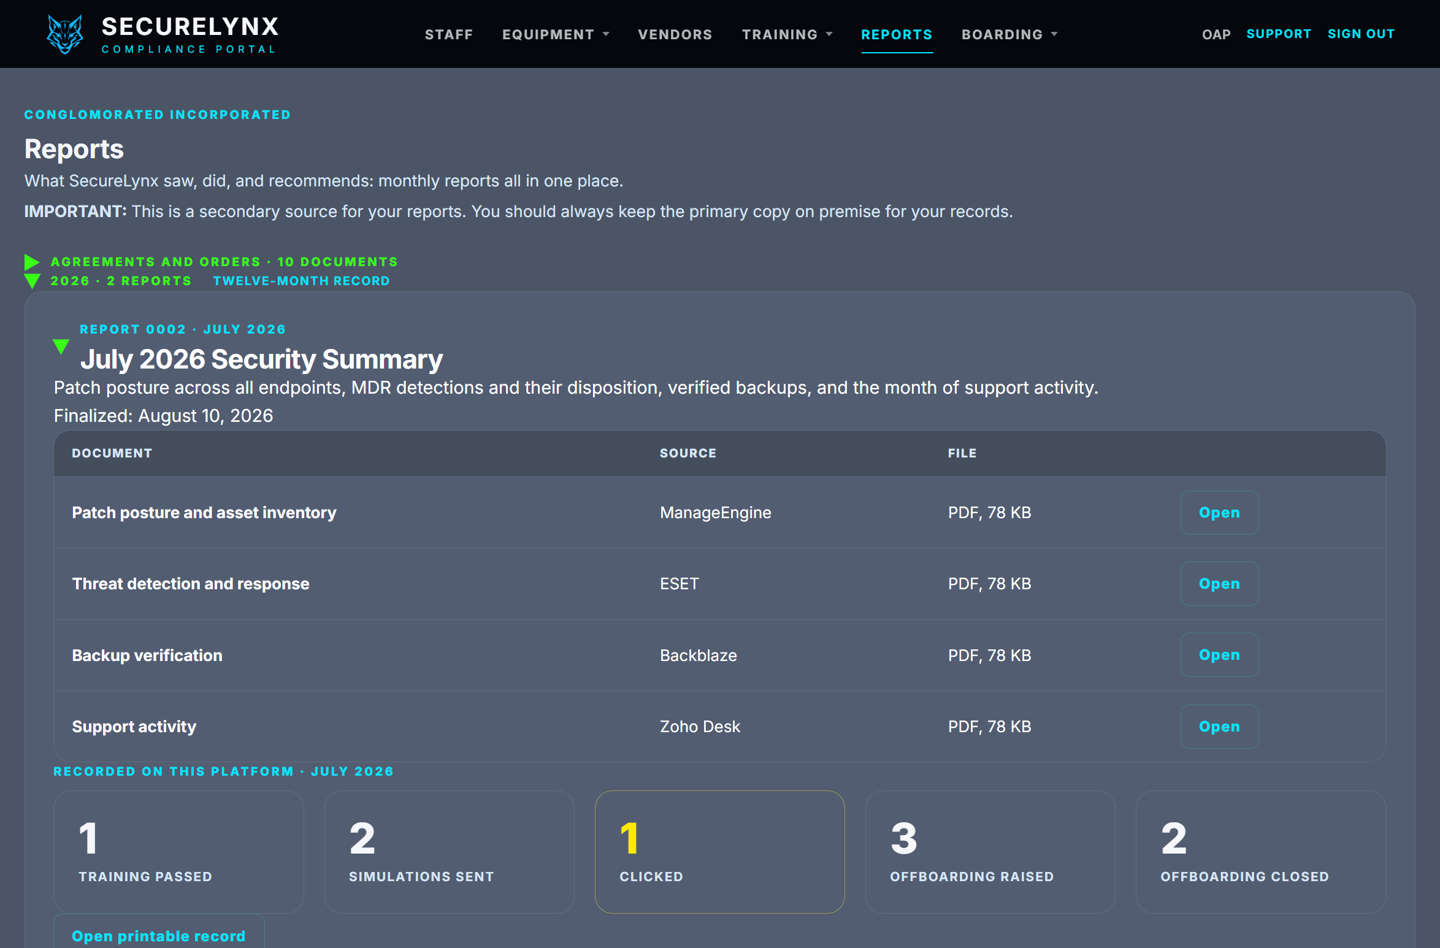1440x948 pixels.
Task: Open the Patch posture and asset inventory PDF
Action: click(1219, 513)
